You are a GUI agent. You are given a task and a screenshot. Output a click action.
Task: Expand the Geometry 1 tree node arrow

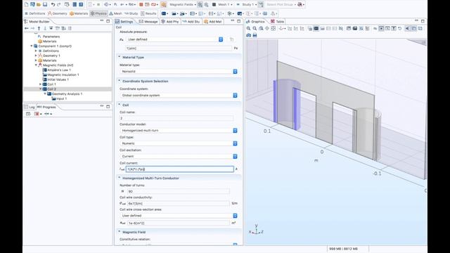[36, 56]
